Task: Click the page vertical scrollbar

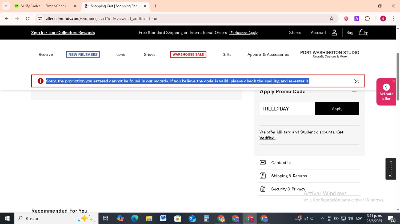Action: coord(398,77)
